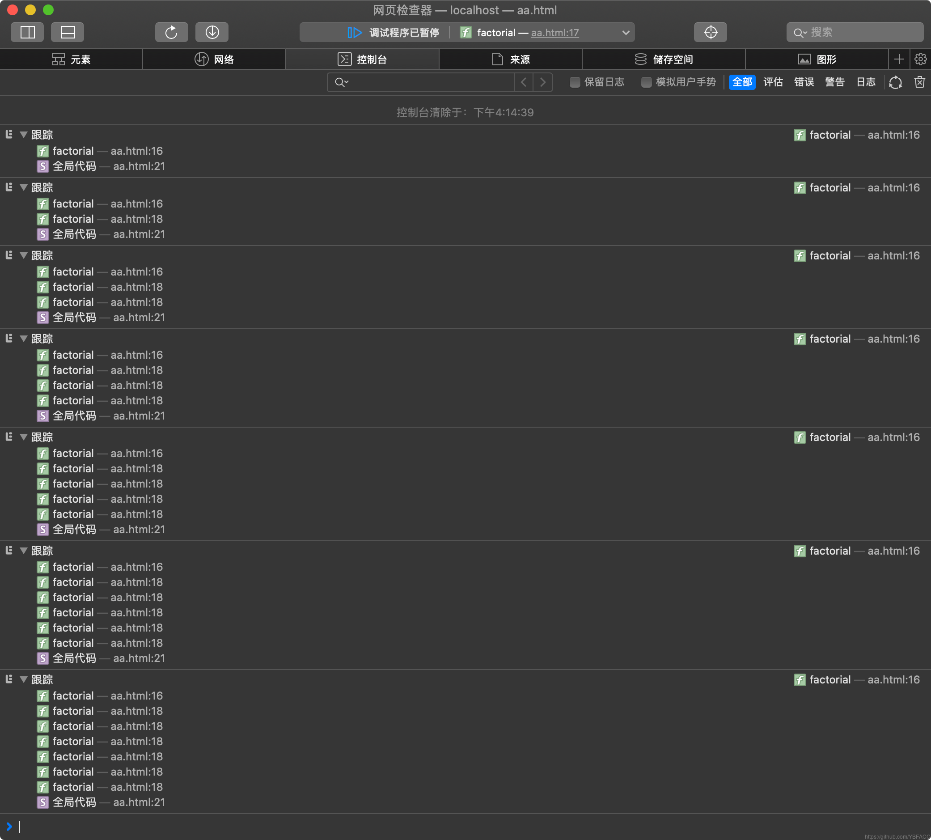Click the console prompt input line
Image resolution: width=931 pixels, height=840 pixels.
pos(465,826)
